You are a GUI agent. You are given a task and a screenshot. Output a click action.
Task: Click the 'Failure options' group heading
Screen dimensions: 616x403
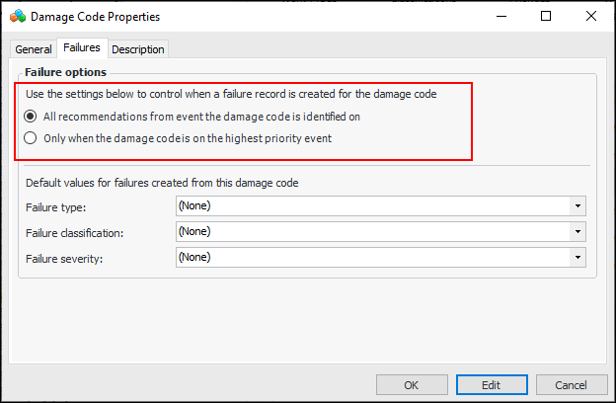(x=65, y=72)
